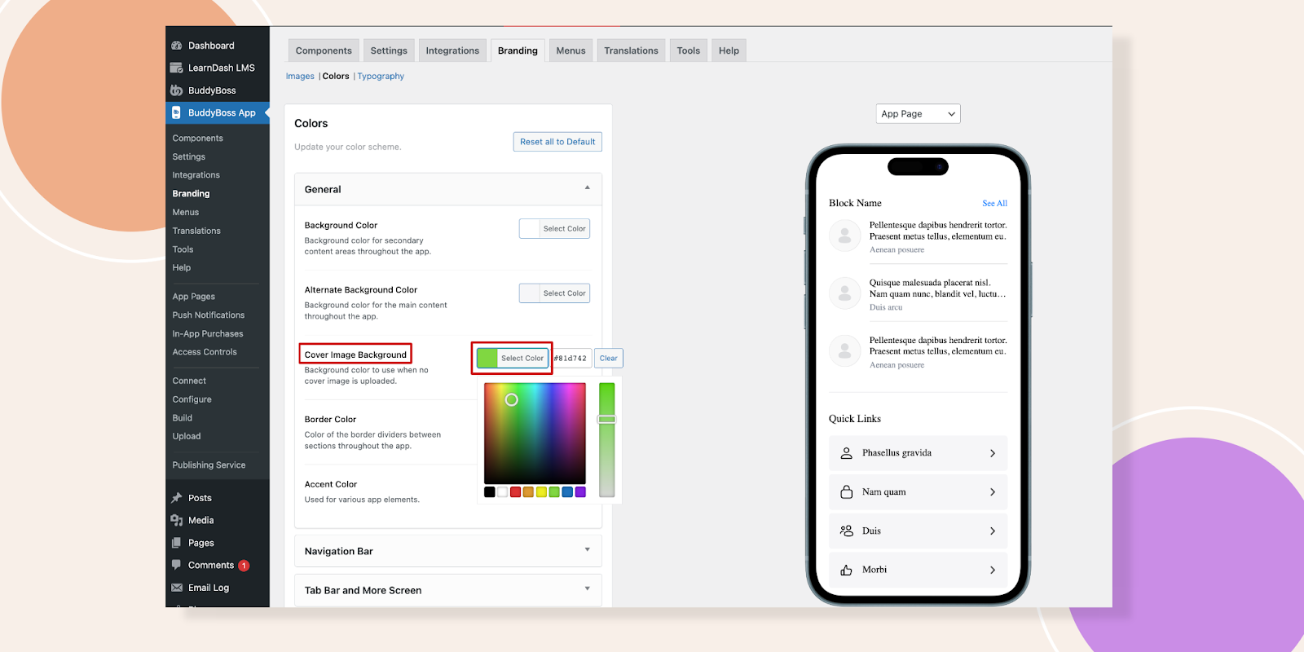1304x652 pixels.
Task: Open the Translations submenu item in sidebar
Action: 196,231
